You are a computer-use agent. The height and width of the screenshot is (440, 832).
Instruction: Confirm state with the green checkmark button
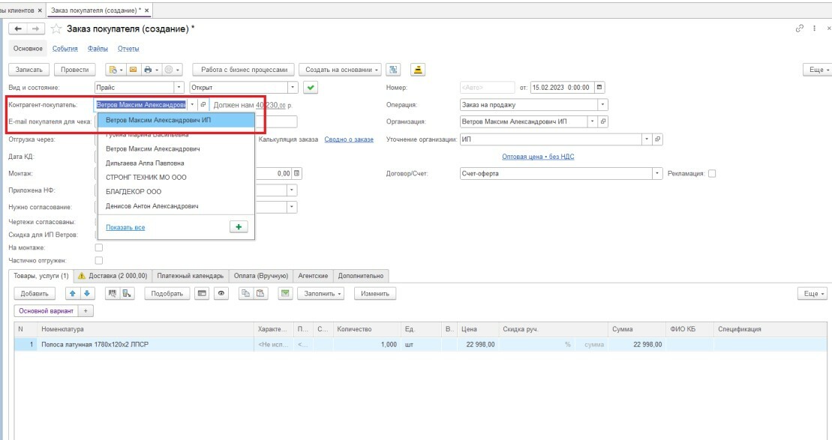pos(311,88)
